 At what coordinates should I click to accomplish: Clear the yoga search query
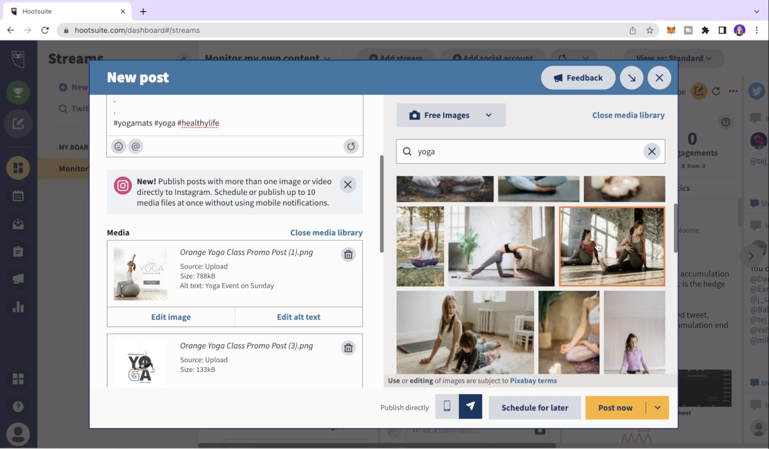tap(652, 151)
